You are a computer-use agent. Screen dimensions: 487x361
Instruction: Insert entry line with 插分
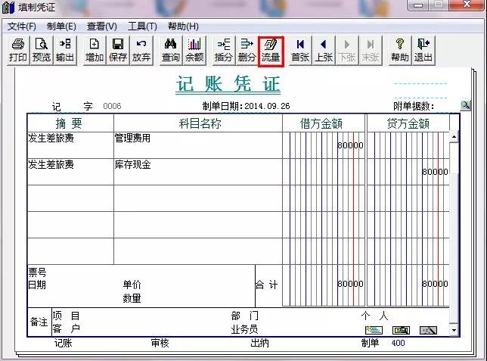(224, 51)
